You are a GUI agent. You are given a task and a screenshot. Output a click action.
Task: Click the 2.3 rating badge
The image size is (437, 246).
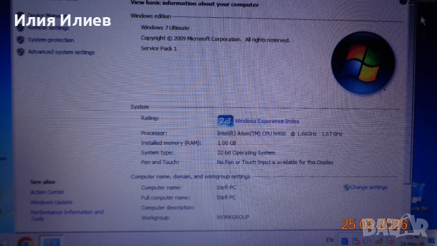coord(225,121)
